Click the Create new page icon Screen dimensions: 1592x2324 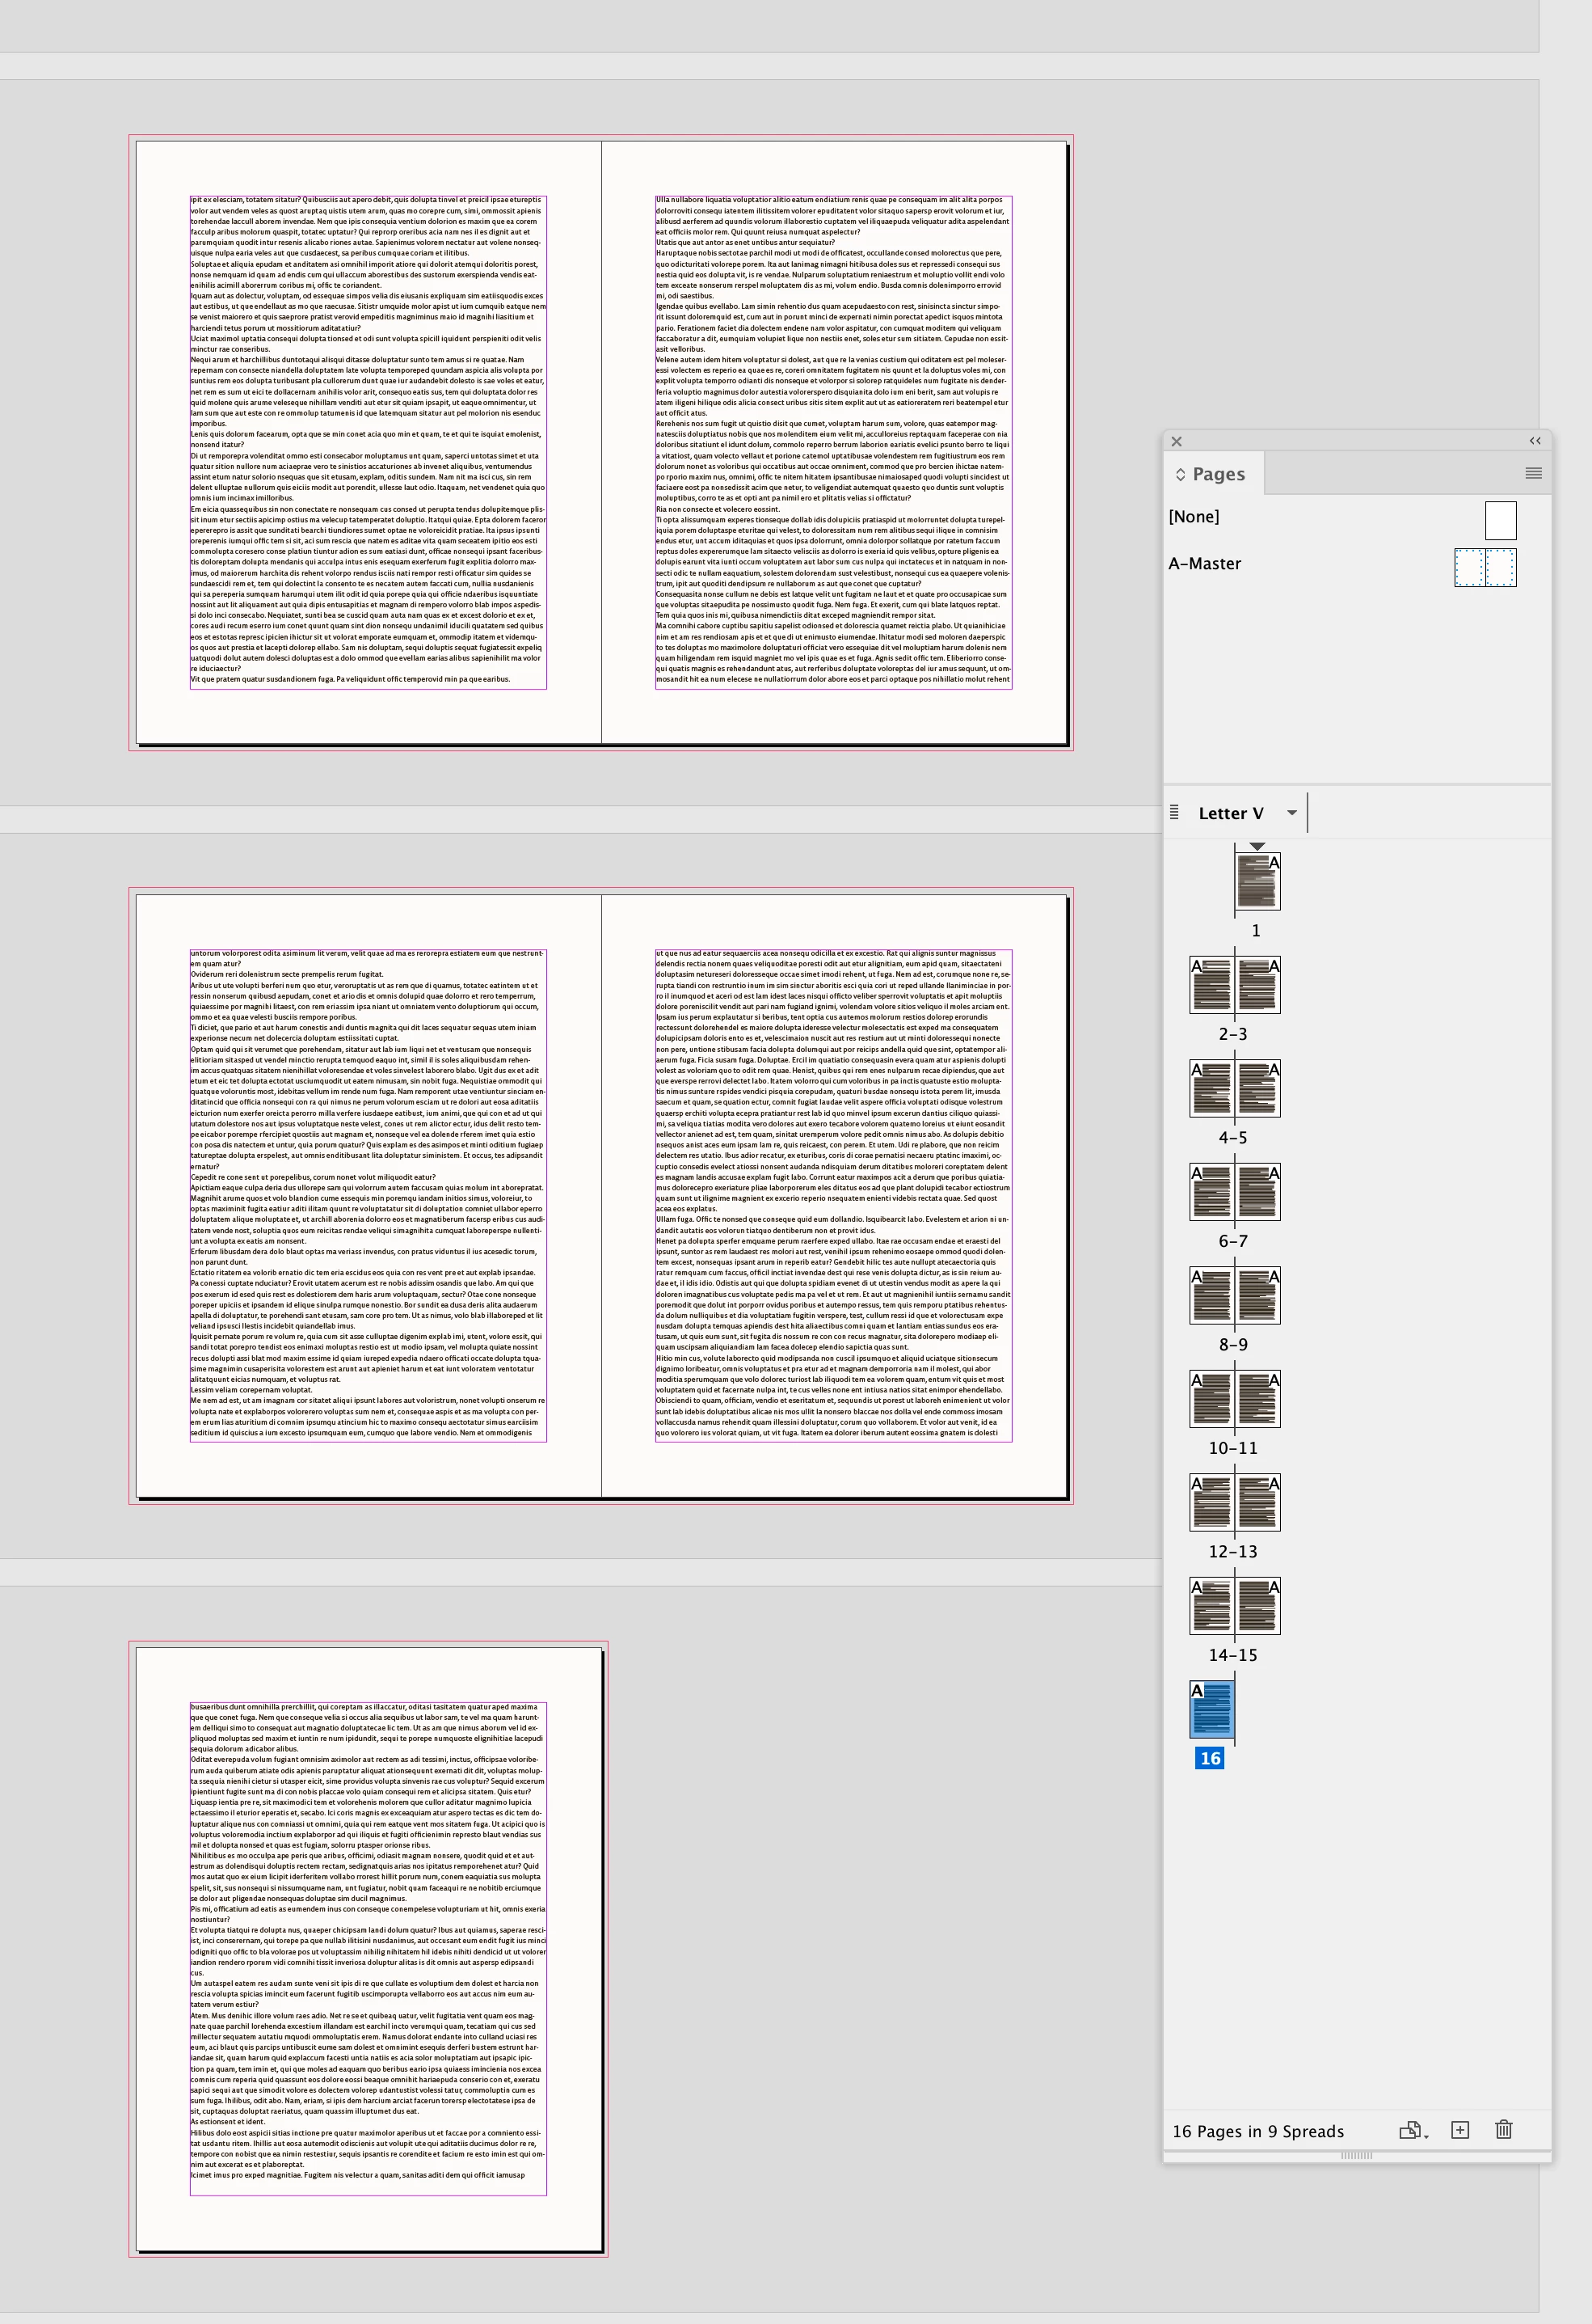point(1460,2130)
